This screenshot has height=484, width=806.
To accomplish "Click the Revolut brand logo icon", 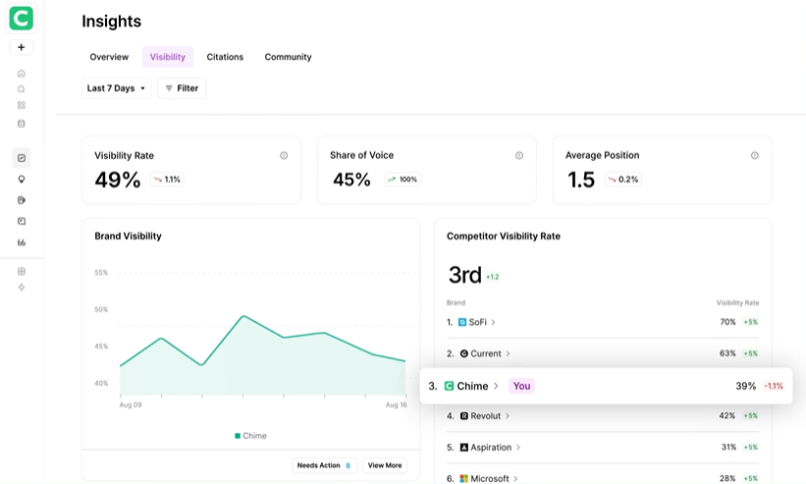I will coord(464,415).
